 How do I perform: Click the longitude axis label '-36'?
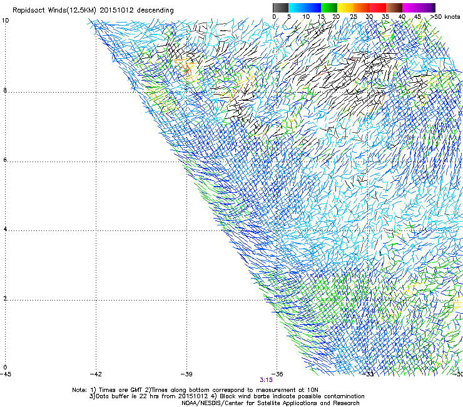[277, 374]
